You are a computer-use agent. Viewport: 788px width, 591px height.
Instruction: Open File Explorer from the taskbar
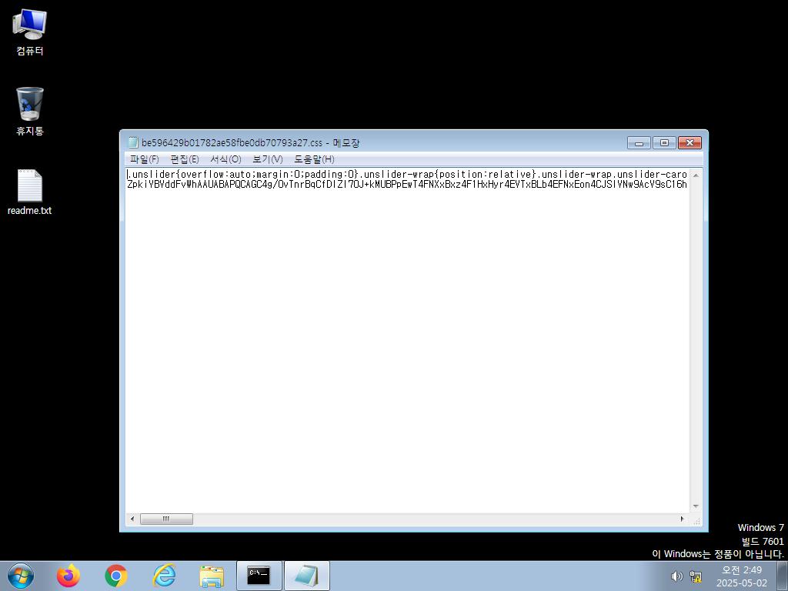(212, 576)
